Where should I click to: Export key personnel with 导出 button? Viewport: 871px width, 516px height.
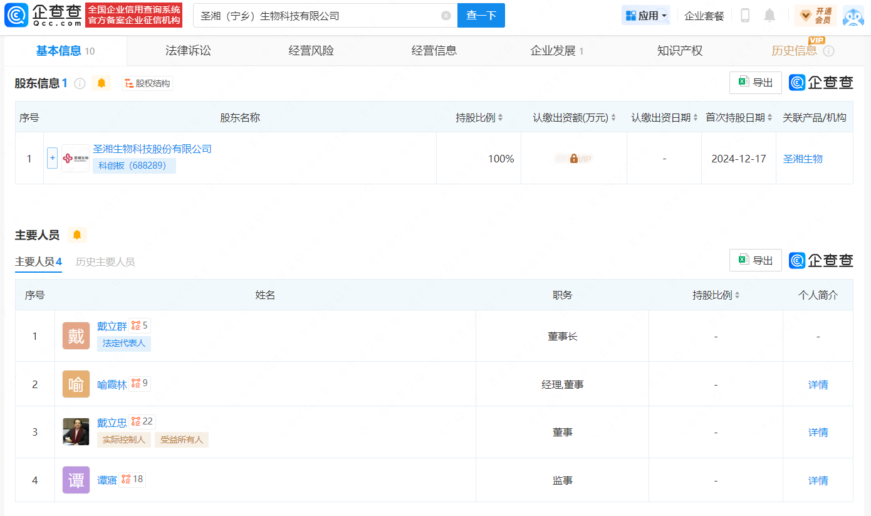tap(756, 260)
